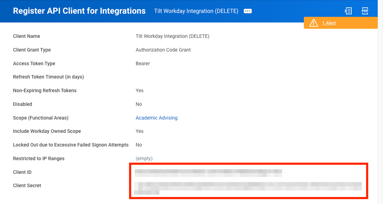Open the related actions ellipsis button
The image size is (383, 204).
pos(248,11)
